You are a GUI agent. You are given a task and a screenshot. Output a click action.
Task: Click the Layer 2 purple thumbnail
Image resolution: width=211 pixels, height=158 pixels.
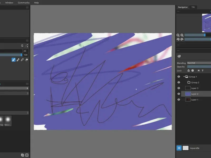click(188, 94)
